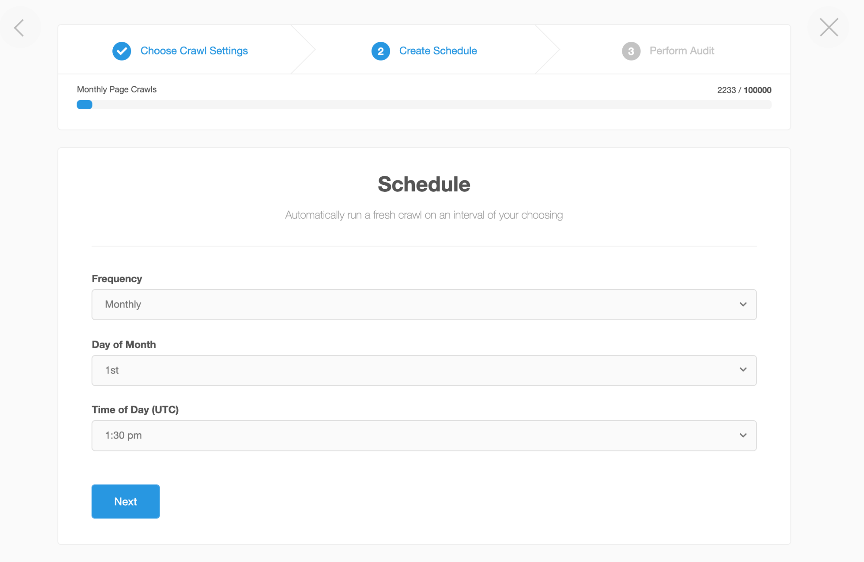Open the Time of Day (UTC) dropdown

coord(424,435)
